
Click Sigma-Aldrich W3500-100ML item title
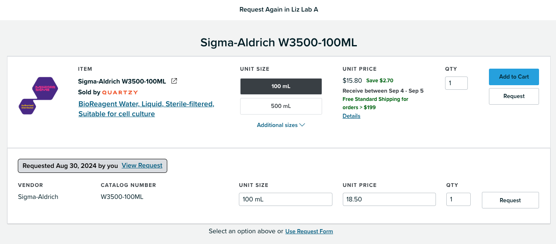click(122, 81)
